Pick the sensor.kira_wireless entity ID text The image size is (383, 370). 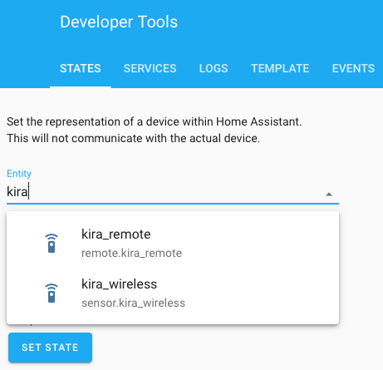coord(133,303)
